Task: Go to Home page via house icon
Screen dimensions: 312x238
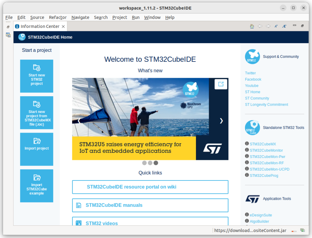Action: tap(252, 26)
